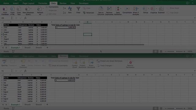Click Name Box stepper in top window
The height and width of the screenshot is (110, 196).
[12, 18]
